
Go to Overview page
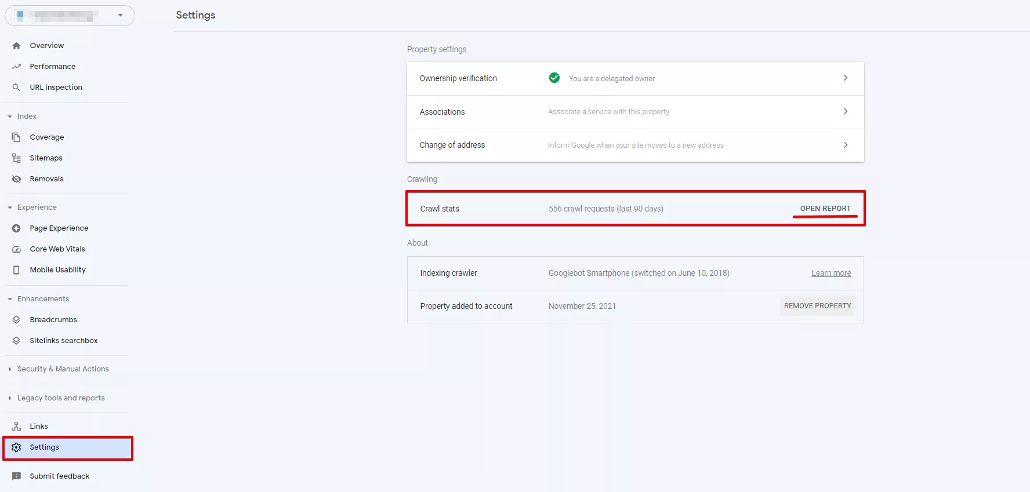(47, 46)
